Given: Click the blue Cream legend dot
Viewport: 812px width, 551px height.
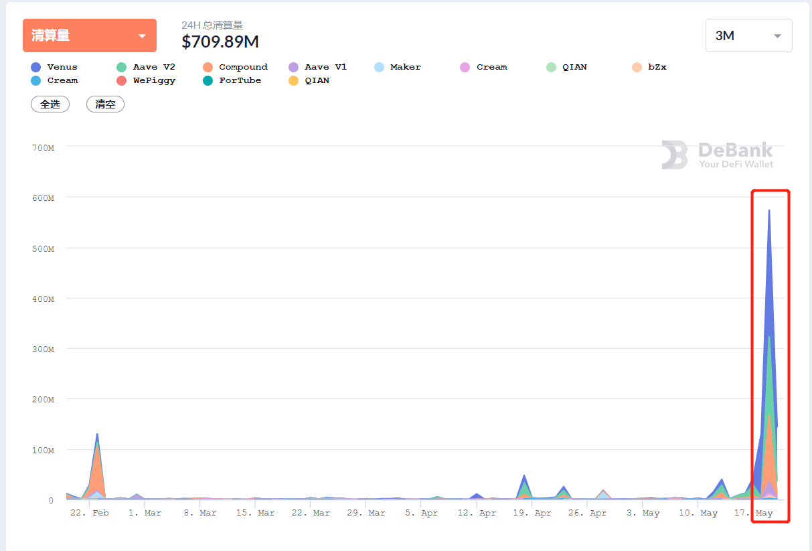Looking at the screenshot, I should coord(36,80).
